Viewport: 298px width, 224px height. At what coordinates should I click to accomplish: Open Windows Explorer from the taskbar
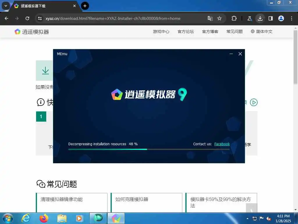click(x=62, y=218)
